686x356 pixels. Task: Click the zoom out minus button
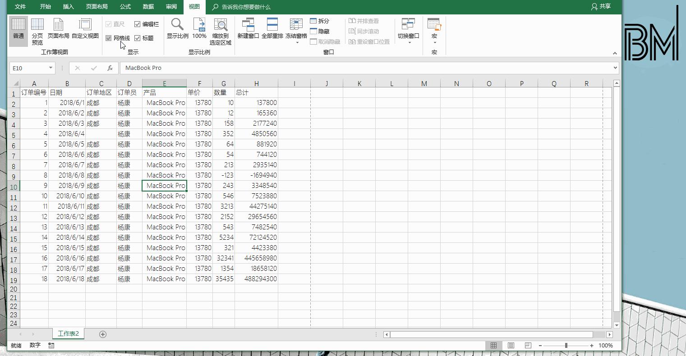tap(540, 346)
